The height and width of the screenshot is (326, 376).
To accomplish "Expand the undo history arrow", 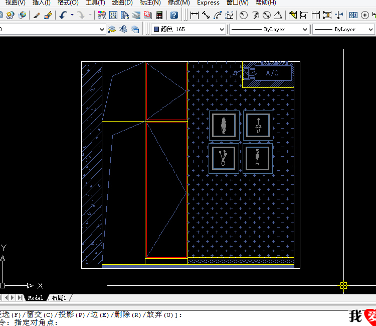I will tap(72, 15).
